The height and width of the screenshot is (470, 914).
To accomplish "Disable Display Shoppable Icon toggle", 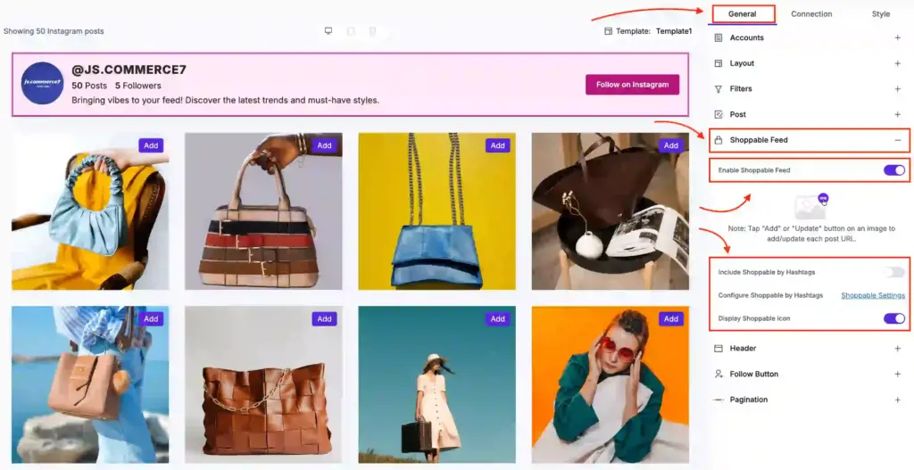I will pos(893,318).
